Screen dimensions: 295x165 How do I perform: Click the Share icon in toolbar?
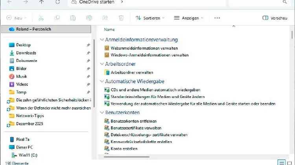pyautogui.click(x=105, y=18)
